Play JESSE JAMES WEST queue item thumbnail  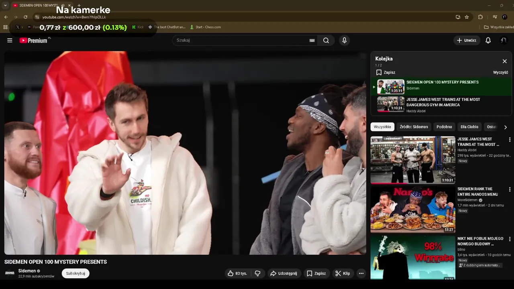pos(391,104)
